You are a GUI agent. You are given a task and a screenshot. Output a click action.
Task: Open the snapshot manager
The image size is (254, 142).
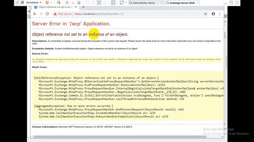tap(79, 3)
